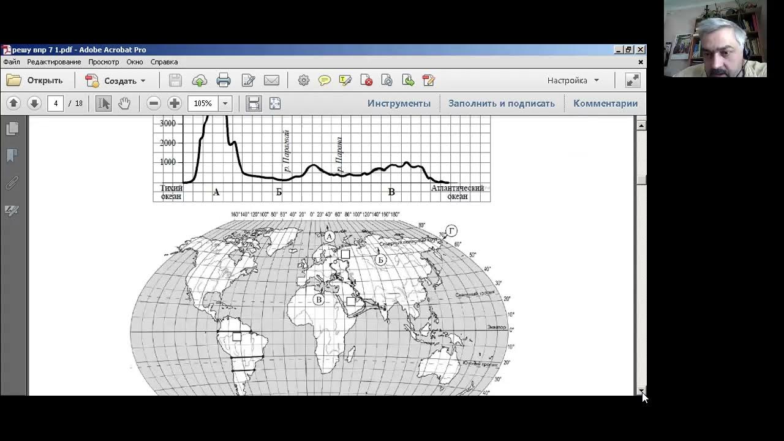Click the webcam video thumbnail
Screen dimensions: 784x441
pos(715,39)
